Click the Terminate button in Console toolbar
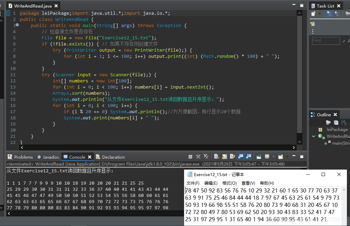 (x=190, y=157)
